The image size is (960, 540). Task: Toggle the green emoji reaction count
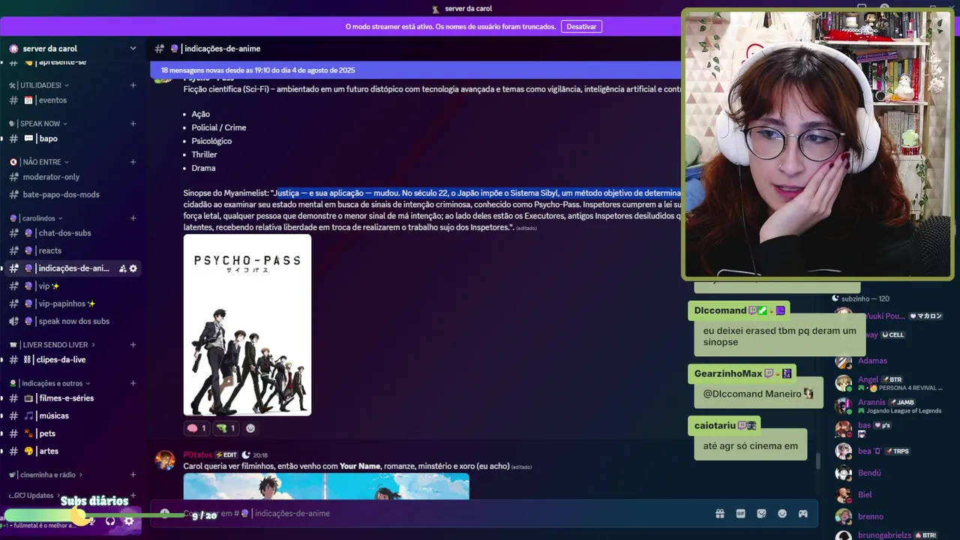[x=226, y=428]
